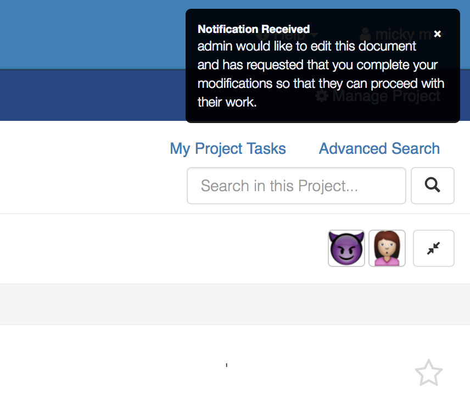Viewport: 470px width, 401px height.
Task: Select the woman emoji avatar
Action: [387, 248]
